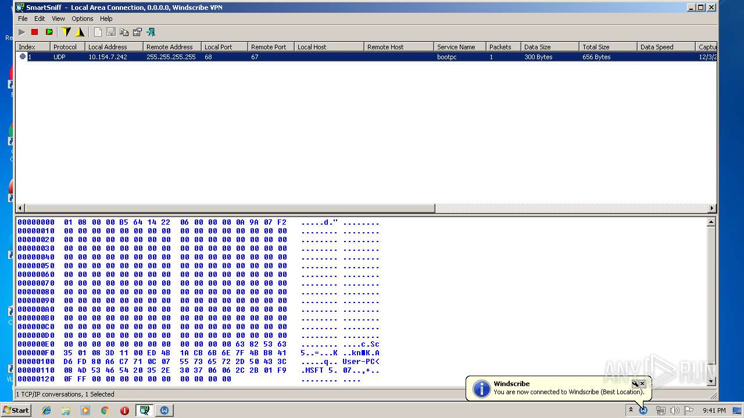Click the 9:41 PM clock
744x418 pixels.
(714, 410)
